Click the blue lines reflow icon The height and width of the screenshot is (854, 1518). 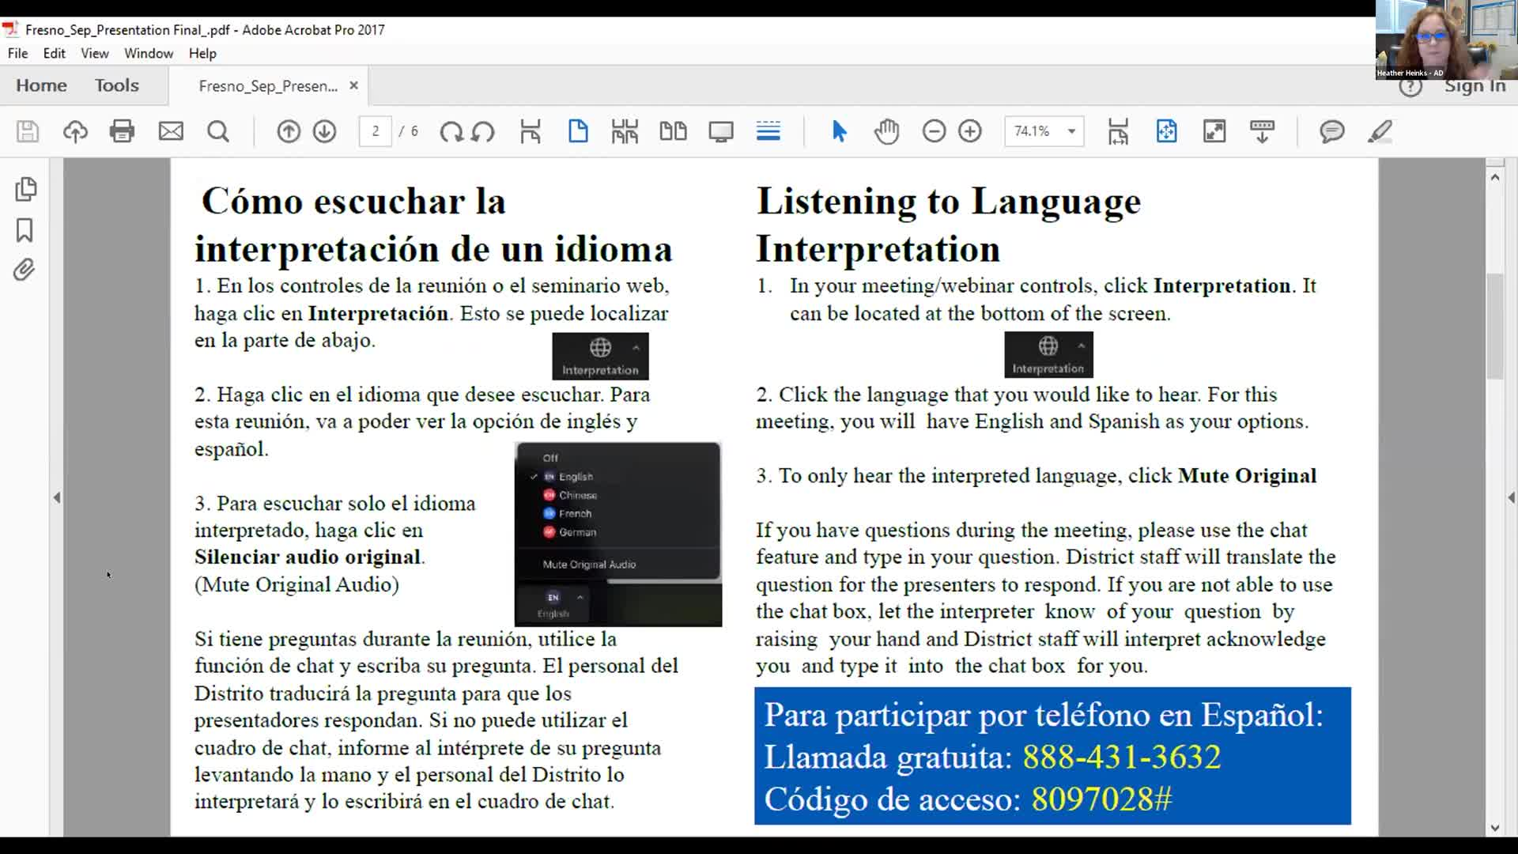(x=768, y=131)
